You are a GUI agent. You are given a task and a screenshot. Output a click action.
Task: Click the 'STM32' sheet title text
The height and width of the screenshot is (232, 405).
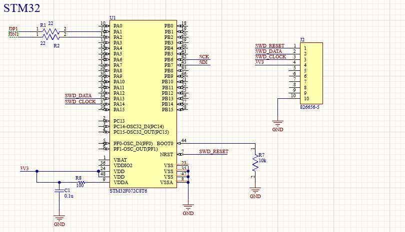(x=21, y=8)
